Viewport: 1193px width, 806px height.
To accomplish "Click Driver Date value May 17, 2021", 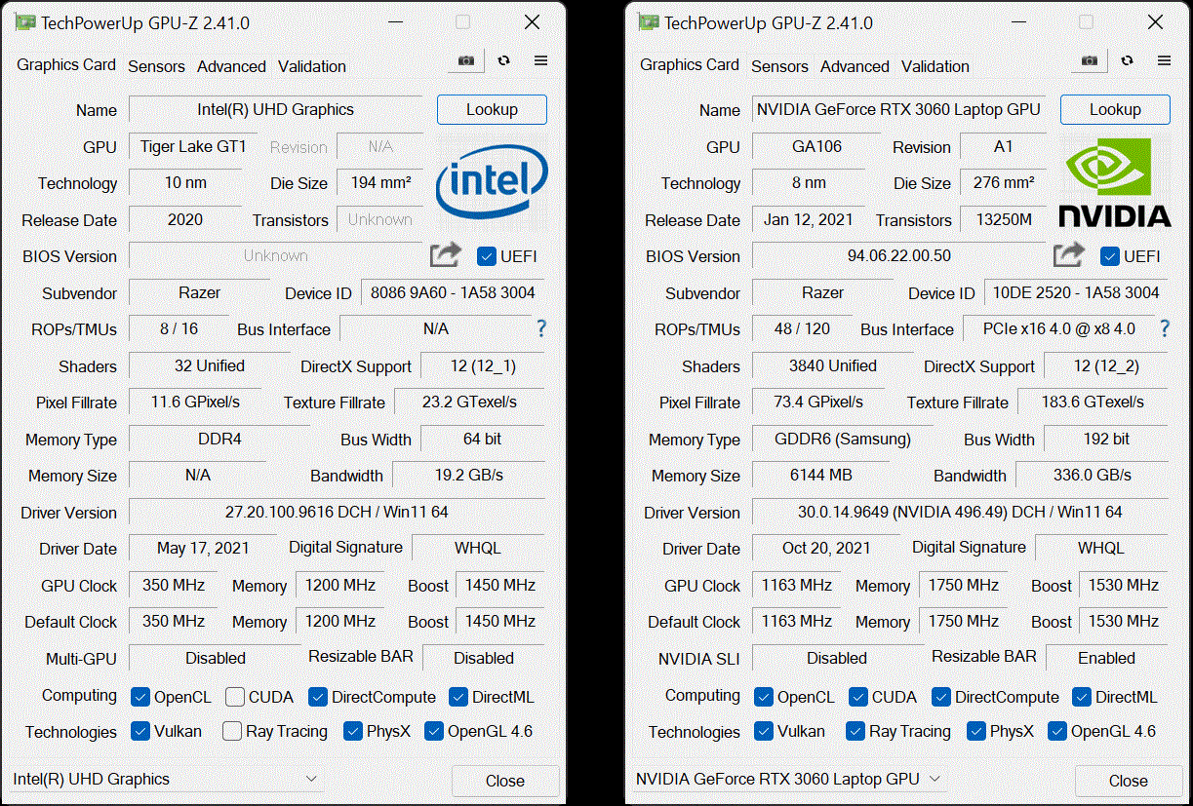I will coord(203,548).
